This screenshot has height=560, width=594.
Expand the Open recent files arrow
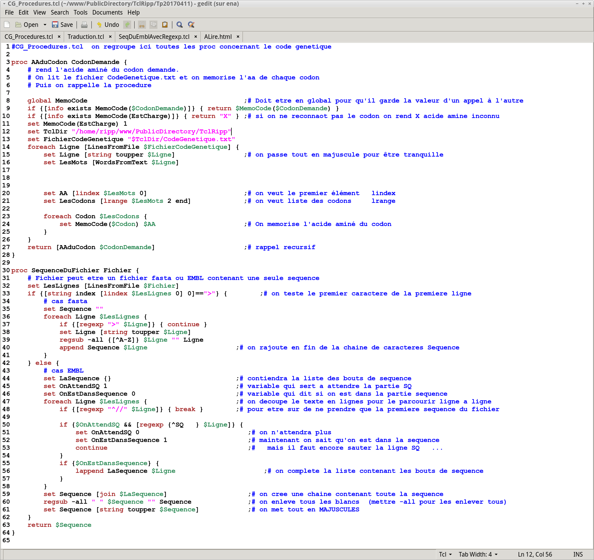[x=45, y=25]
